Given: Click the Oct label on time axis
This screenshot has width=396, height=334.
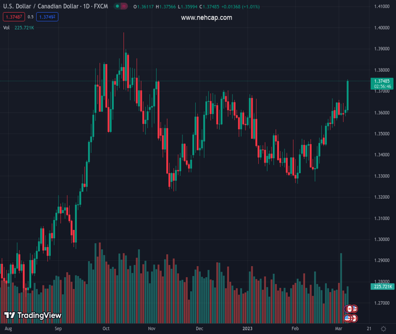Looking at the screenshot, I should click(106, 329).
